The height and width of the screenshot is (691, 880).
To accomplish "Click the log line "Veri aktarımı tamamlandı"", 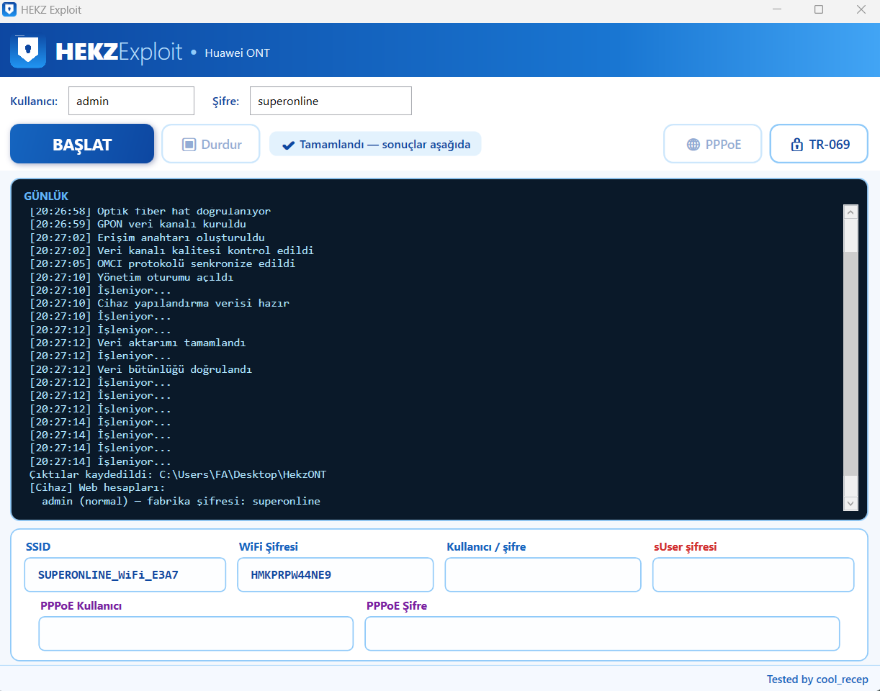I will coord(138,343).
